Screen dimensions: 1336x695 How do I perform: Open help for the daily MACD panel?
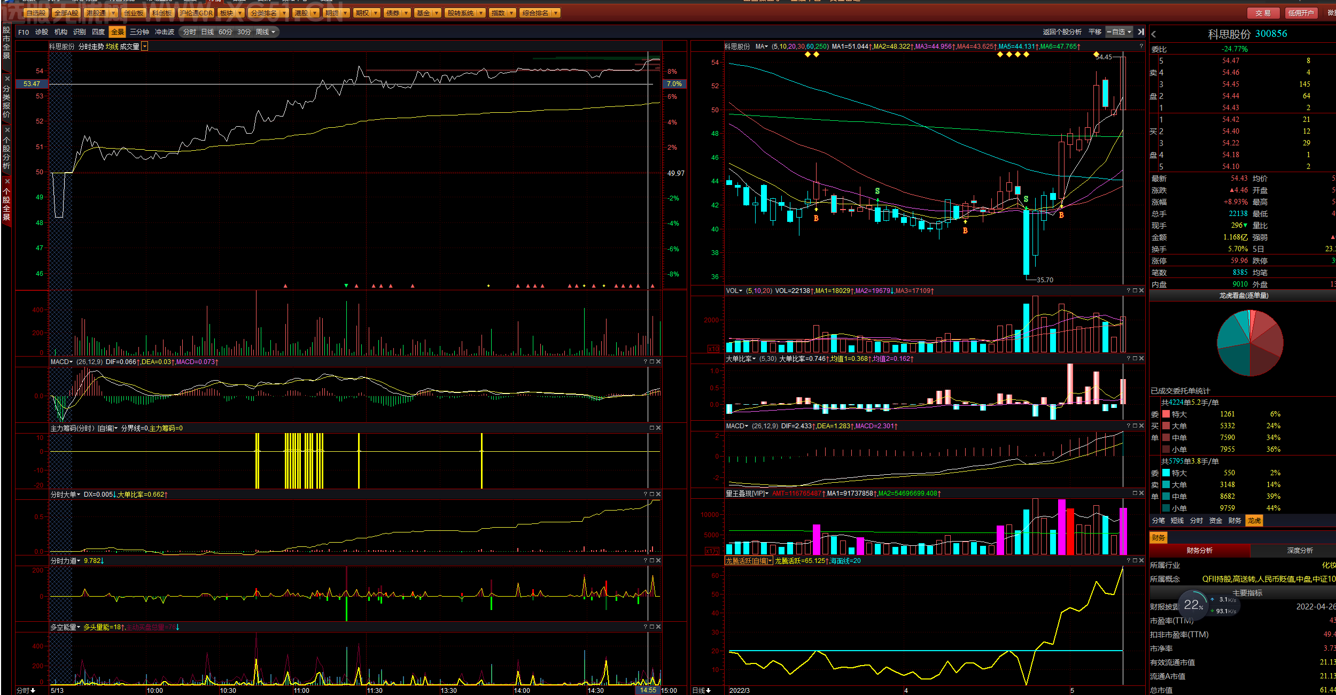1129,426
